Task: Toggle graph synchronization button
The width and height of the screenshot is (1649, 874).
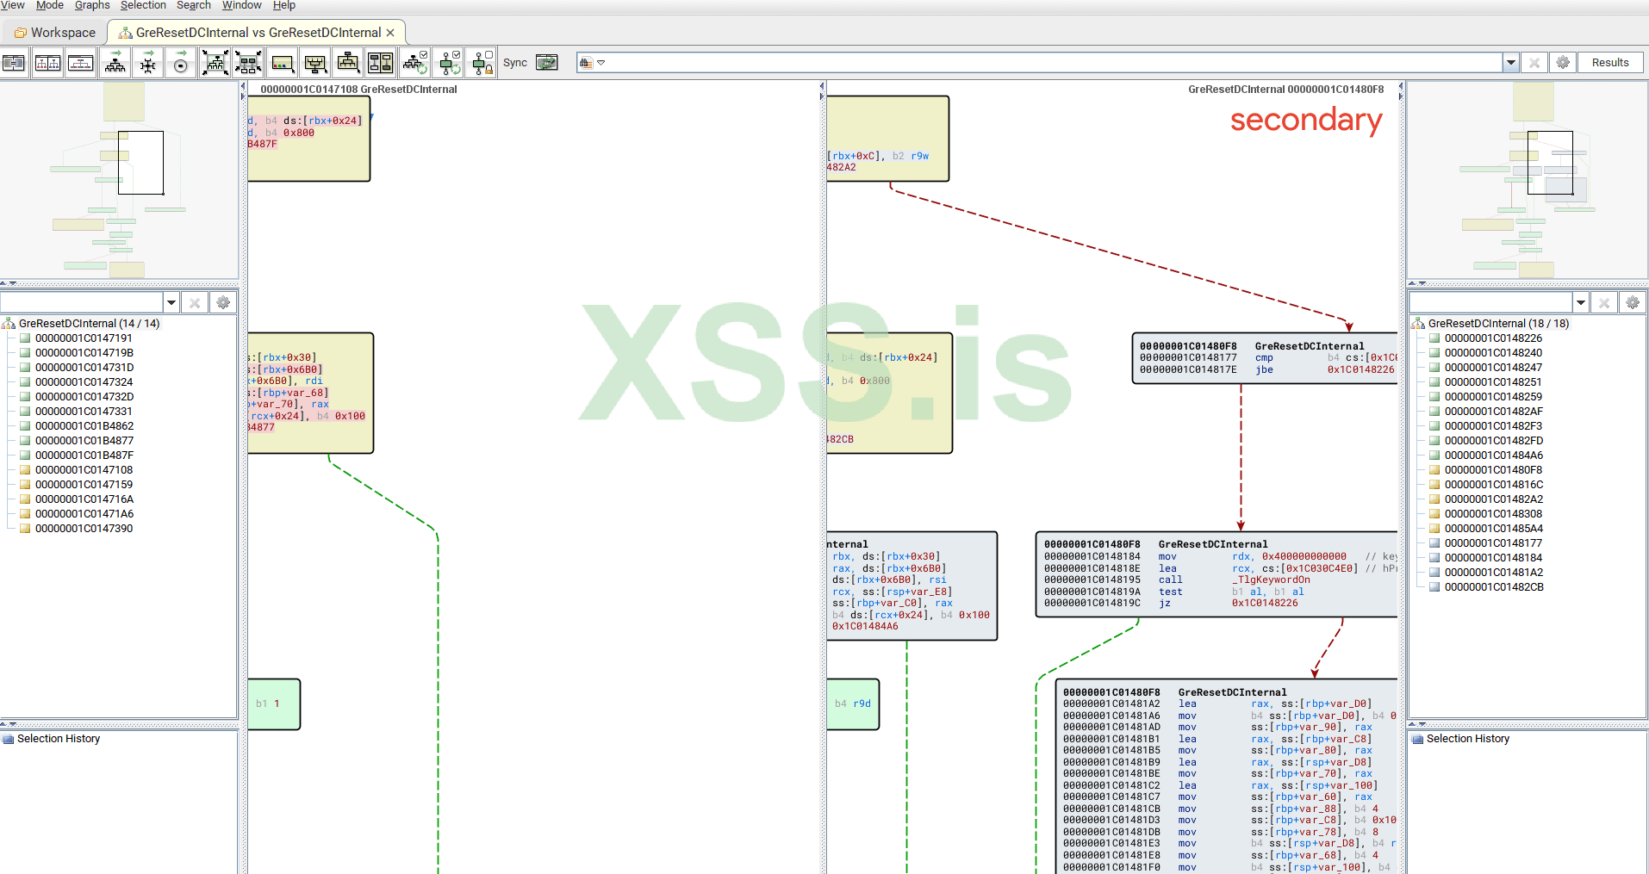Action: tap(547, 63)
